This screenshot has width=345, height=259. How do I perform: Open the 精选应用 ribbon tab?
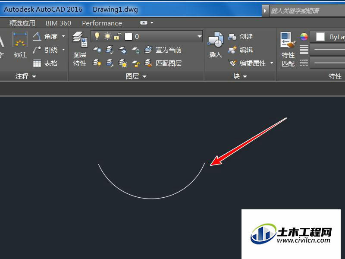[x=22, y=23]
